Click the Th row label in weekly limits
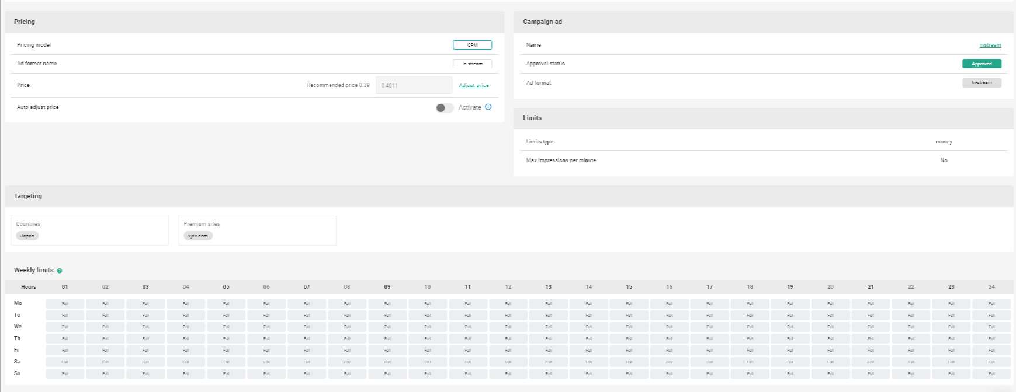This screenshot has height=392, width=1016. tap(18, 338)
